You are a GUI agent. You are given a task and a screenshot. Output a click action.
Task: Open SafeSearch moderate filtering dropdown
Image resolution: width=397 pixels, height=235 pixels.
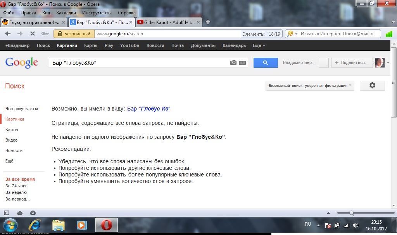pos(310,86)
